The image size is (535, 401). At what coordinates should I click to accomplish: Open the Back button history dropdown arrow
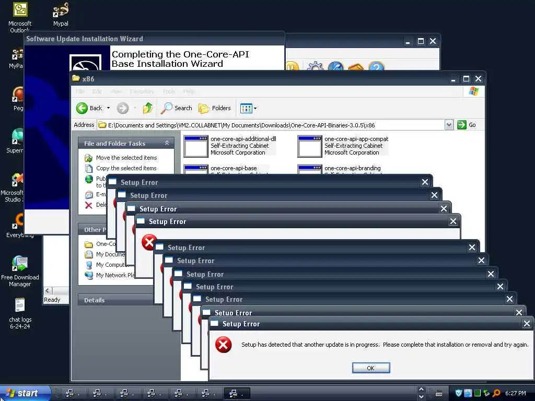click(x=109, y=108)
